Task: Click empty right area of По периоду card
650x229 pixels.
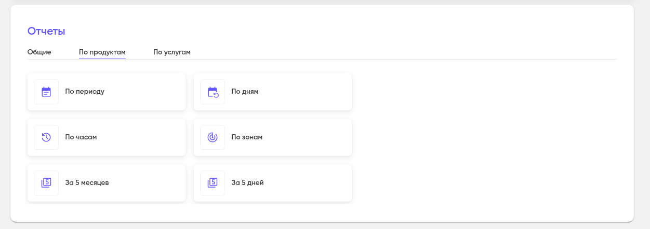Action: pyautogui.click(x=151, y=92)
